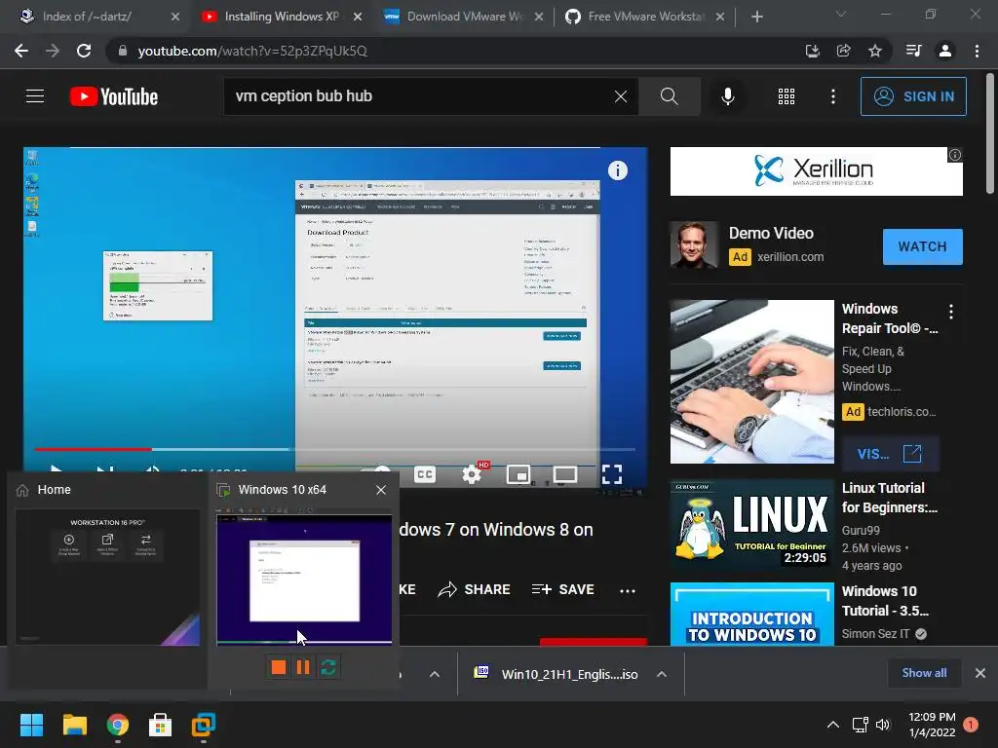Click the address bar URL
The width and height of the screenshot is (998, 748).
[x=252, y=51]
